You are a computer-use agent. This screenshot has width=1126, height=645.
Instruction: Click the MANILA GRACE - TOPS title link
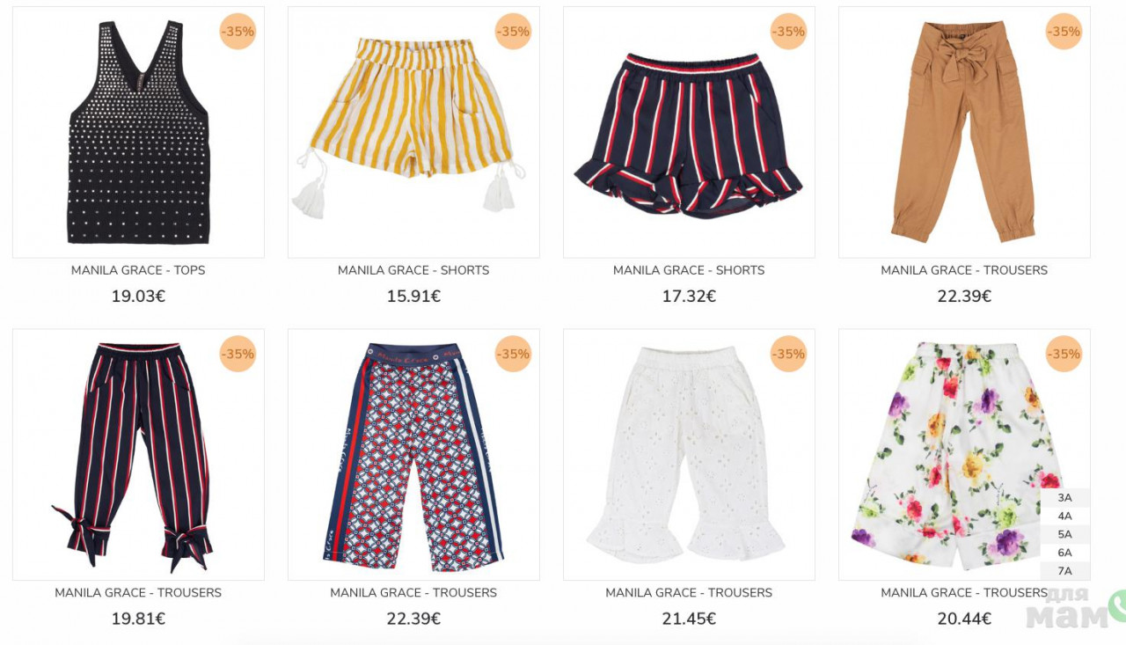138,270
